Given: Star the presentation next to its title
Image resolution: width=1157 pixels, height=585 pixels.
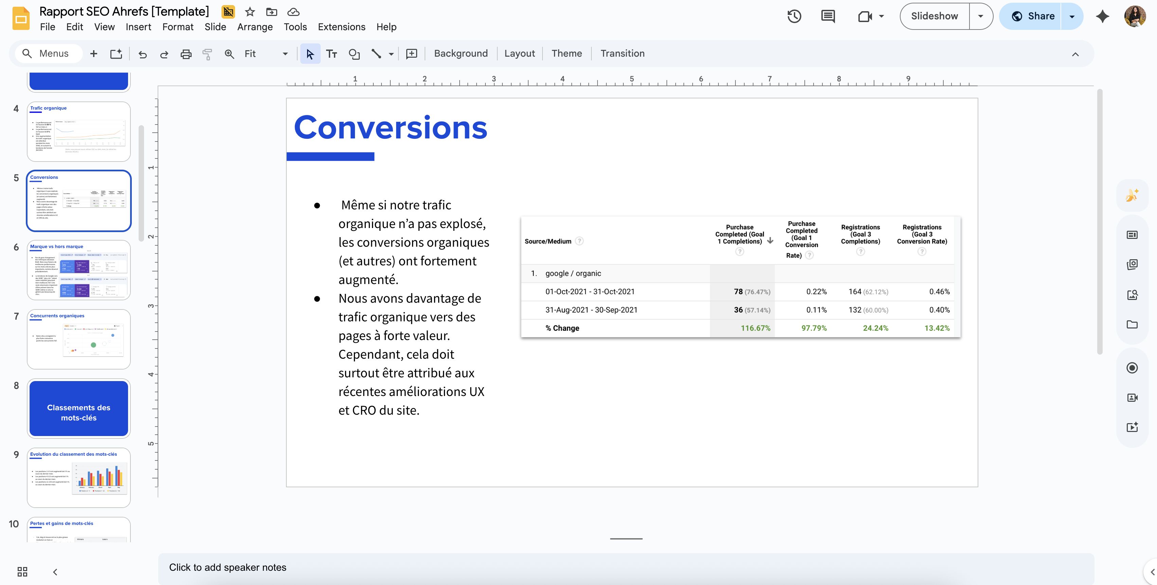Looking at the screenshot, I should (249, 12).
